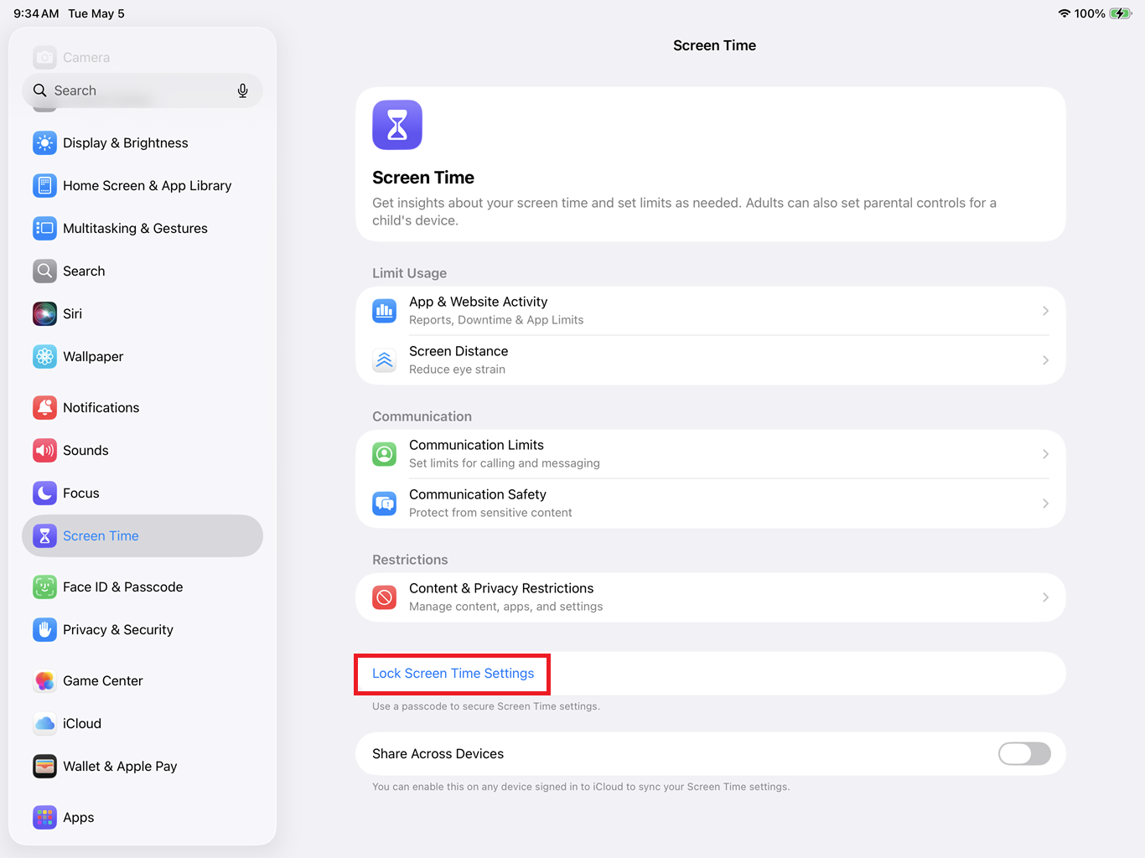Tap the Wi-Fi status icon
1145x858 pixels.
click(1065, 13)
